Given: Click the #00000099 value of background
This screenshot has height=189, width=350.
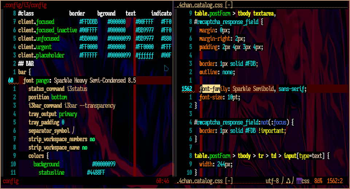Looking at the screenshot, I should coord(104,164).
